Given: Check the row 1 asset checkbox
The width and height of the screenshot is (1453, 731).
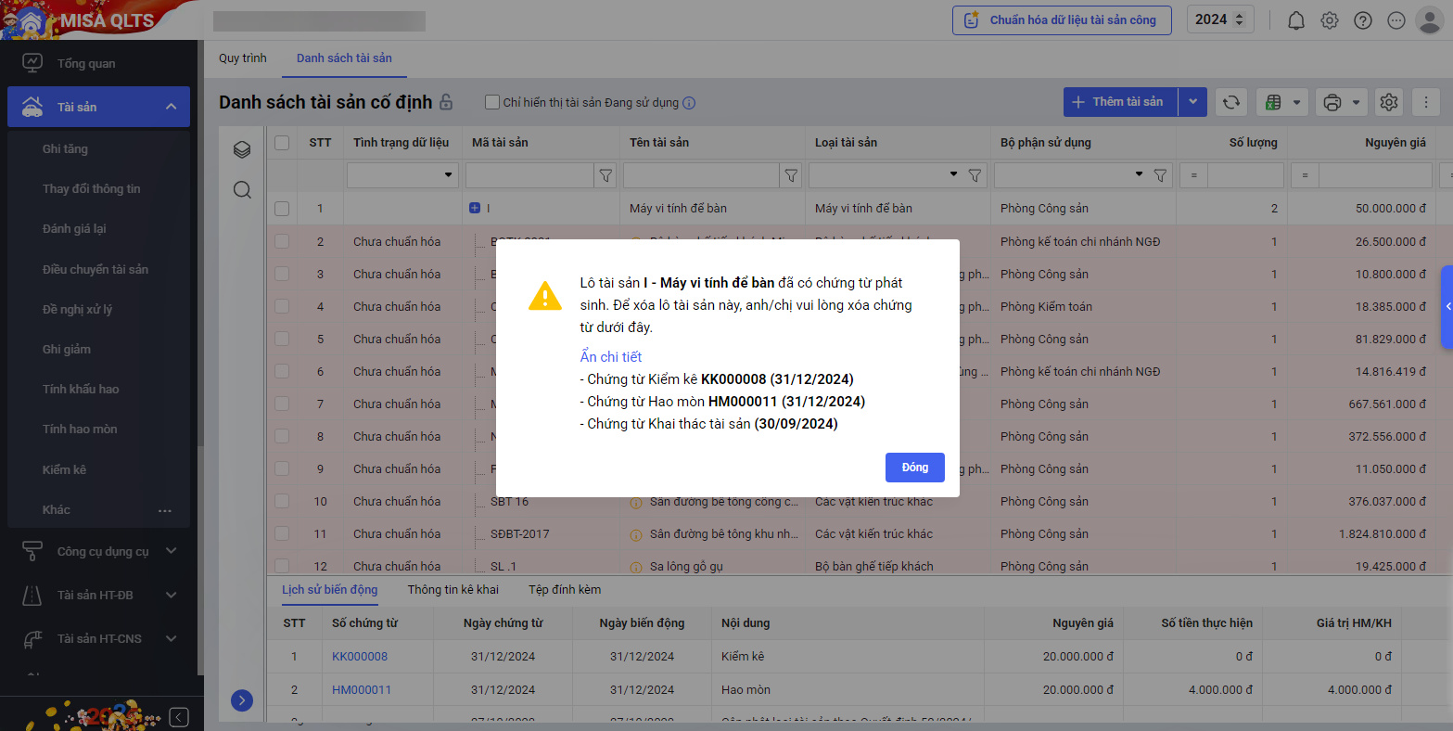Looking at the screenshot, I should coord(282,209).
